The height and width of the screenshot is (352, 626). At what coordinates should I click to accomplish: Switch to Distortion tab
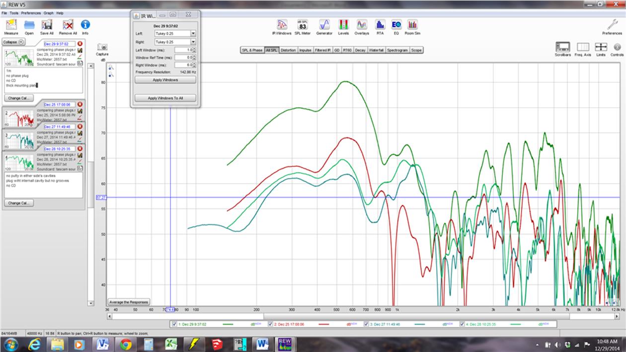pos(288,50)
